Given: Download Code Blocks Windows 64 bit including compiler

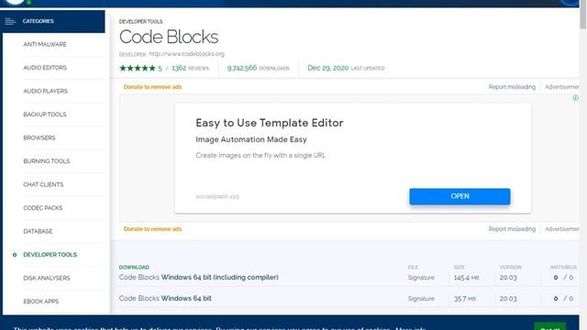Looking at the screenshot, I should (198, 277).
